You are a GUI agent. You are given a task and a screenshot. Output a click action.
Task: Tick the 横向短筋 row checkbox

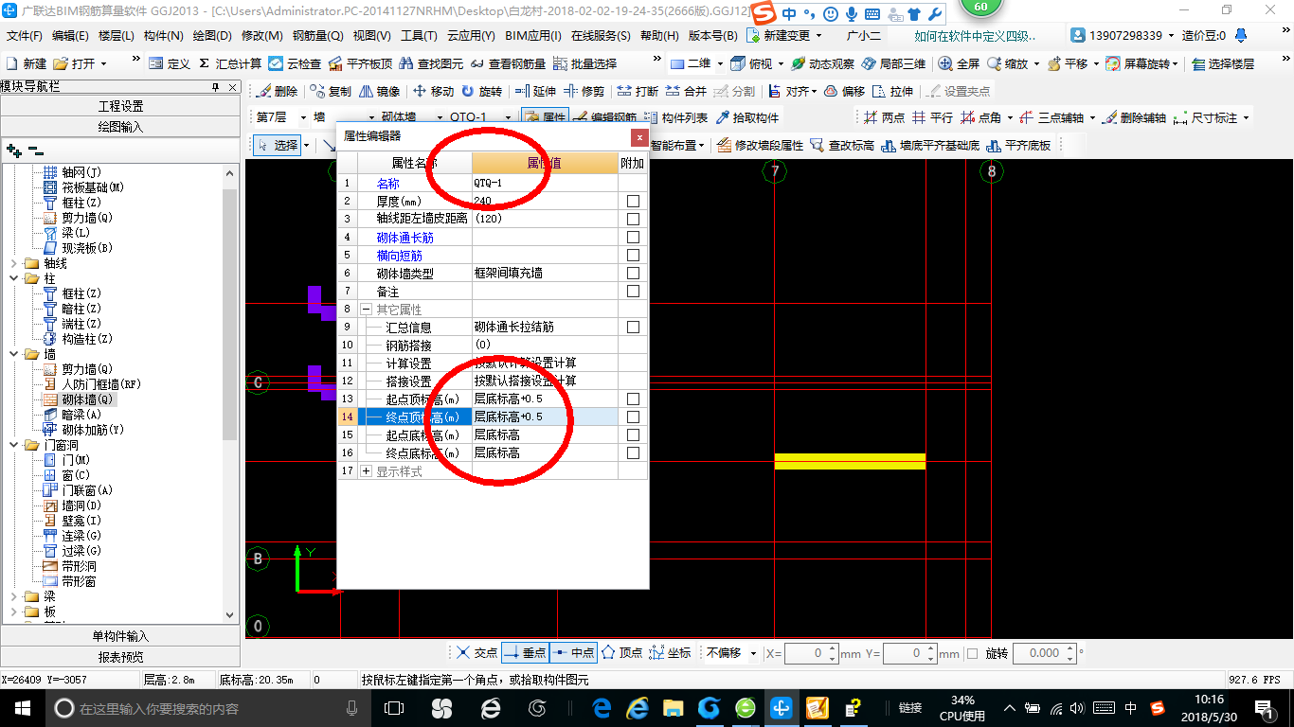(x=633, y=255)
